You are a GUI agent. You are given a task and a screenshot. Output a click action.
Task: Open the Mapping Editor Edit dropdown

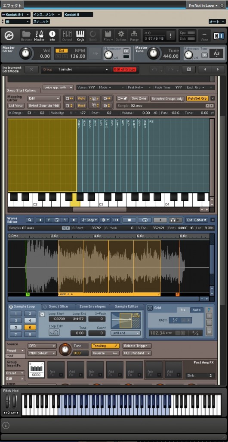[x=44, y=99]
